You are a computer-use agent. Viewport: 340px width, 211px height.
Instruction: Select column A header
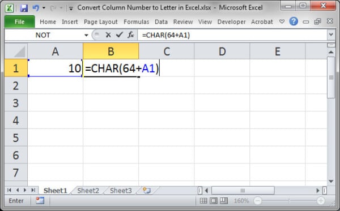56,51
